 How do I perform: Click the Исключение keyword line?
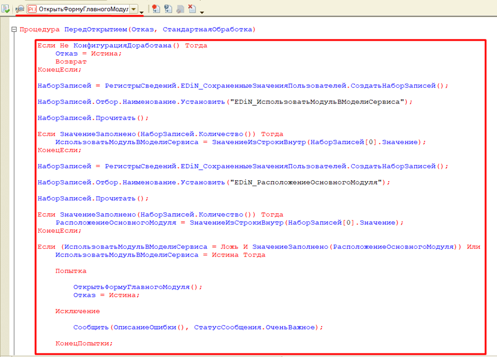click(x=78, y=311)
